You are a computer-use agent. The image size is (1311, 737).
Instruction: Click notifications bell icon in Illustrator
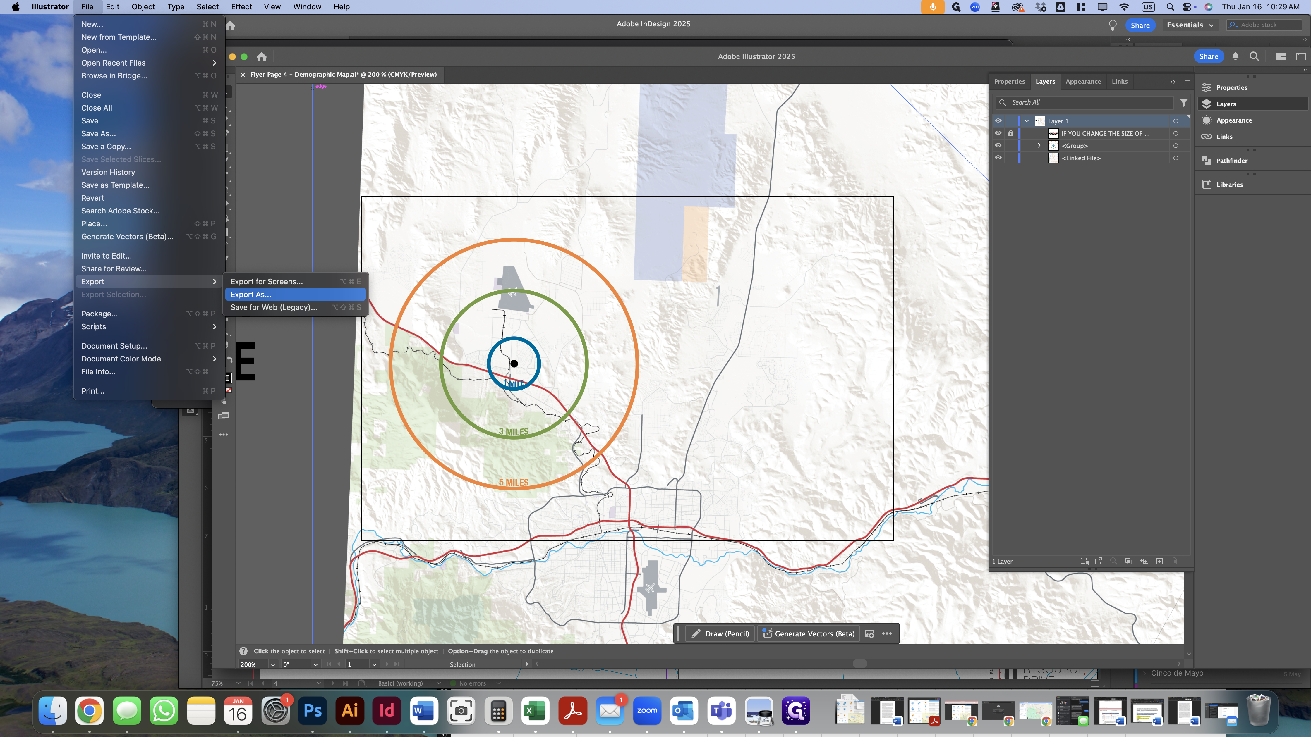(1235, 56)
